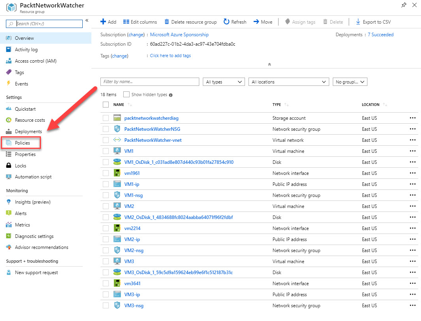The width and height of the screenshot is (421, 321).
Task: Open more options for VM3-nsg row
Action: (413, 305)
